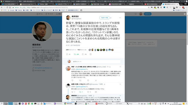The width and height of the screenshot is (188, 105).
Task: Send main tweet by direct message envelope icon
Action: click(91, 54)
